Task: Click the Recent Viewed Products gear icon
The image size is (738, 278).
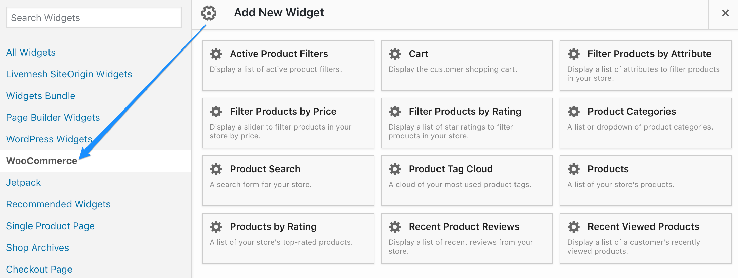Action: click(574, 227)
